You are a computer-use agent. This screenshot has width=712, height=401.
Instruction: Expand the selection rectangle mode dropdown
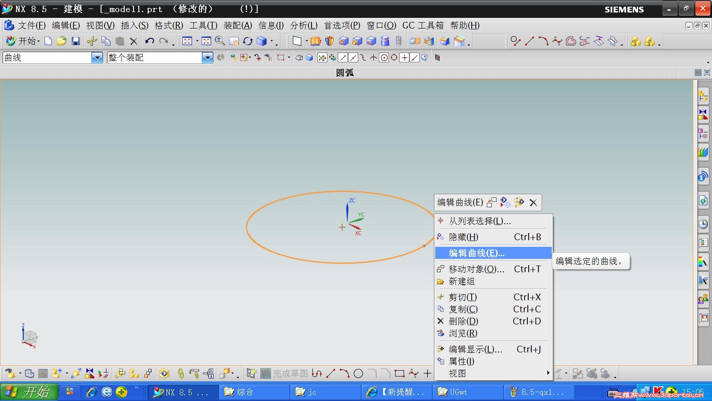click(289, 57)
